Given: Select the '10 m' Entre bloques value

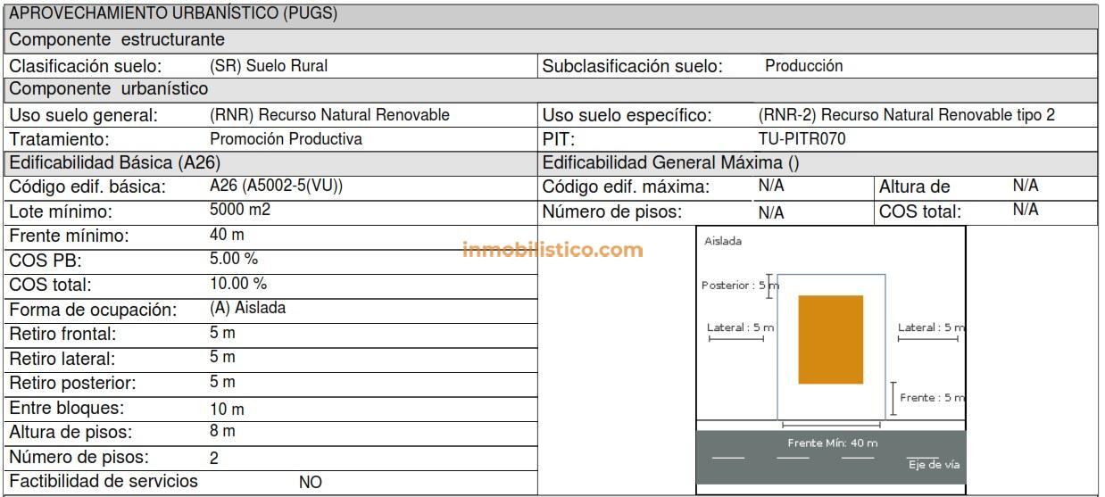Looking at the screenshot, I should 227,410.
